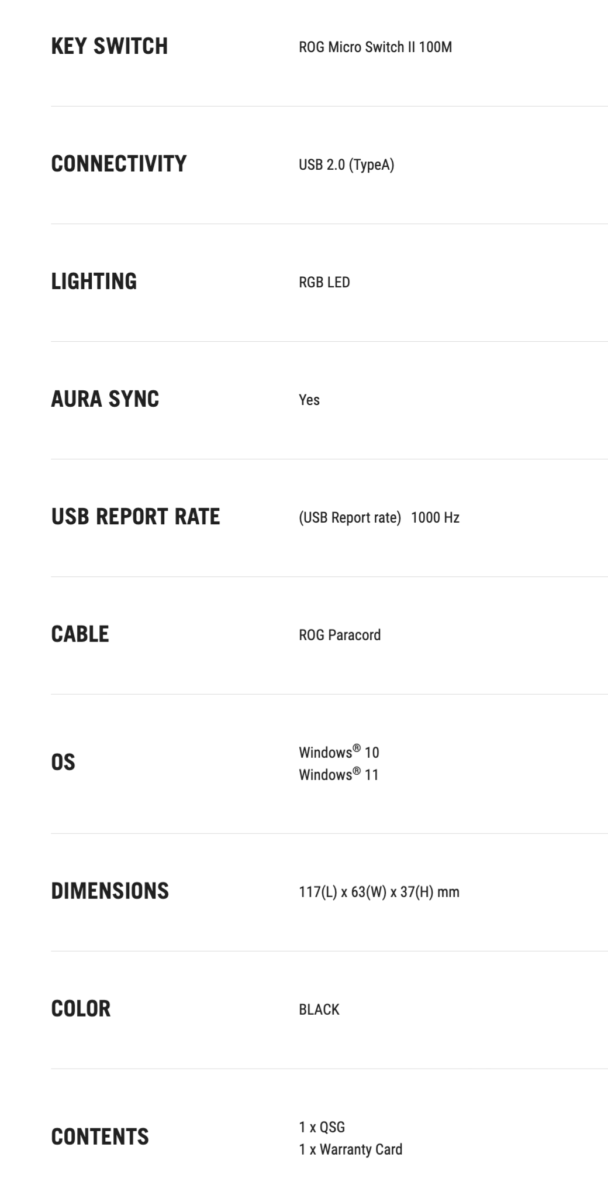Click the 1000 Hz report rate value
The height and width of the screenshot is (1195, 608).
435,518
